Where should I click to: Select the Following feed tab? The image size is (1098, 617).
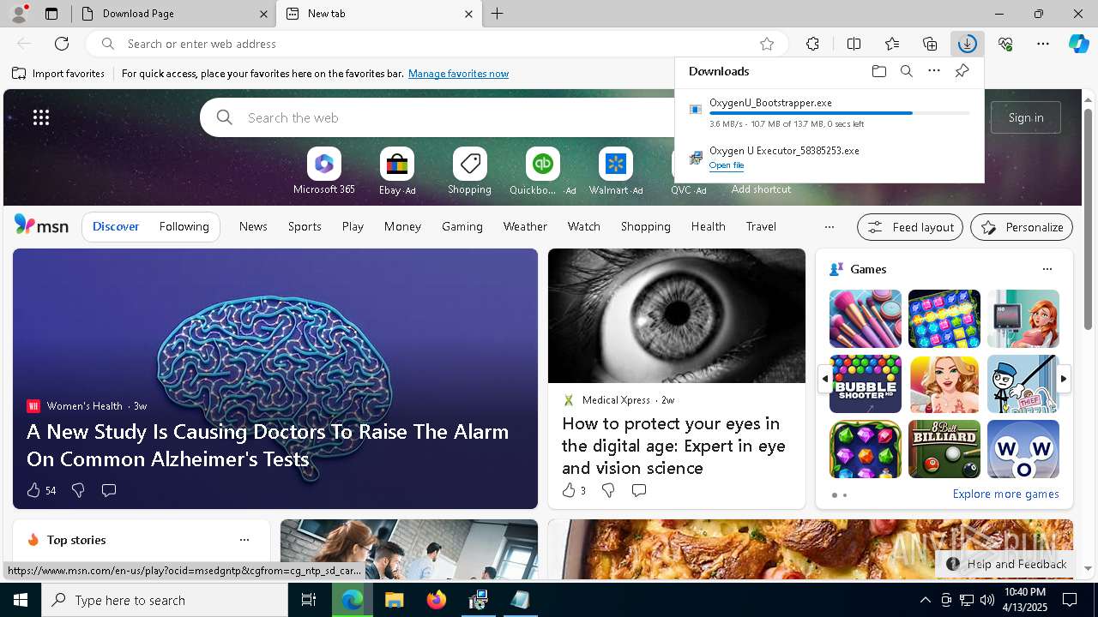(x=184, y=226)
